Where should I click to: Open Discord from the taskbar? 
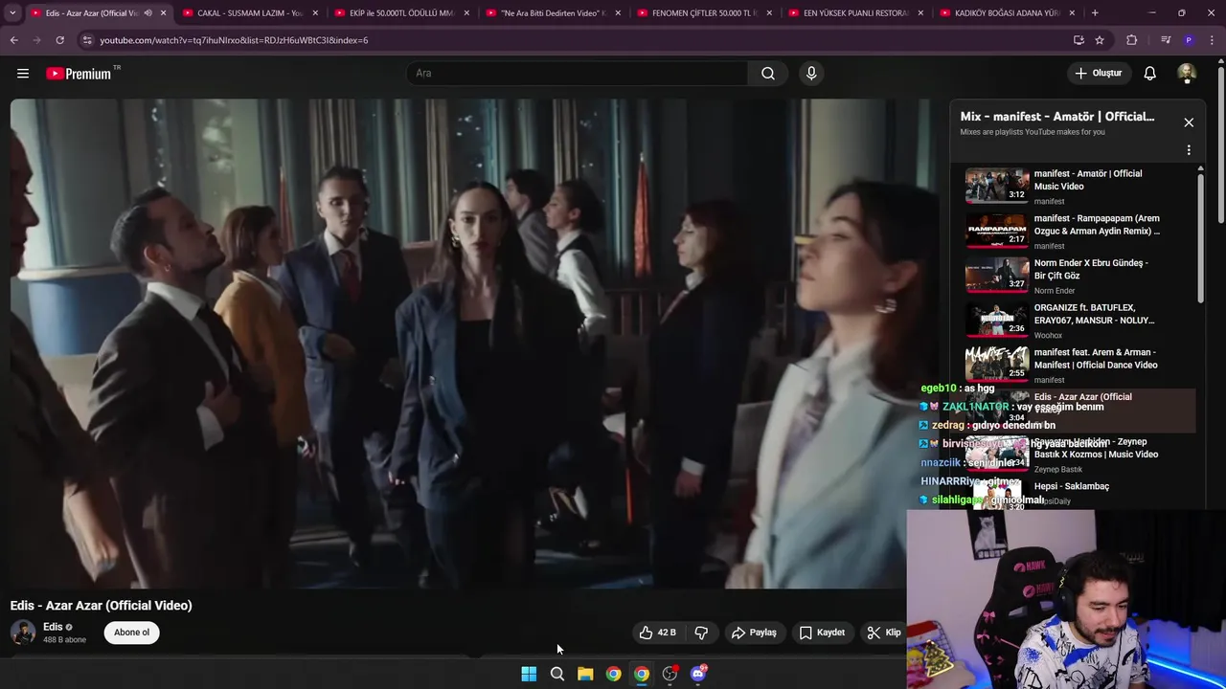point(698,674)
